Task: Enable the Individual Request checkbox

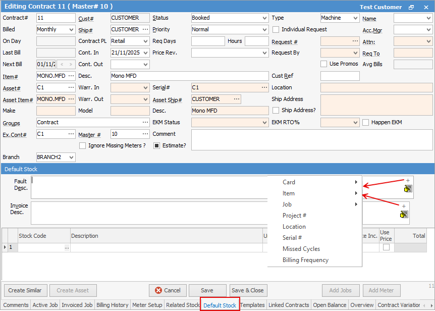Action: tap(276, 29)
